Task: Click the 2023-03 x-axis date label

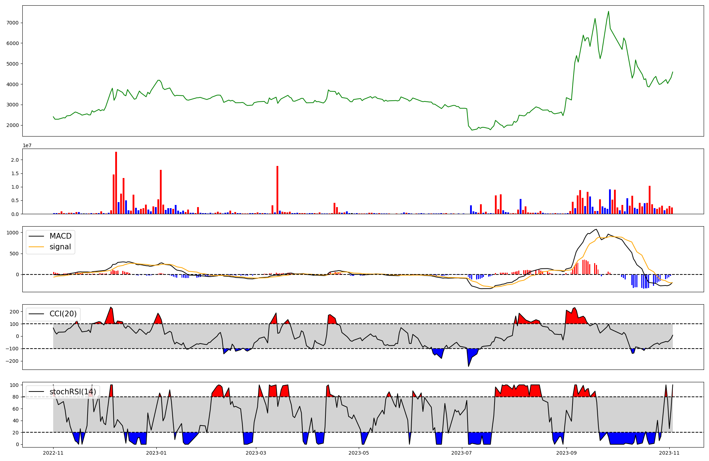Action: 256,453
